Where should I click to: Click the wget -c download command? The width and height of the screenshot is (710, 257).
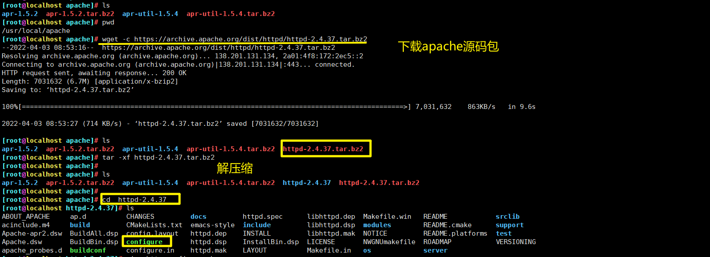point(235,39)
